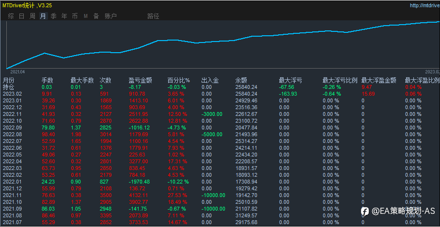
Task: Click the 次数 column header
Action: point(106,81)
